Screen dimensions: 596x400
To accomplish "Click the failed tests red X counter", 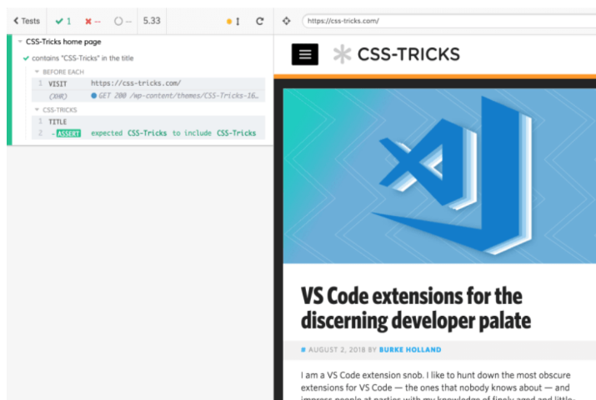I will pyautogui.click(x=93, y=21).
